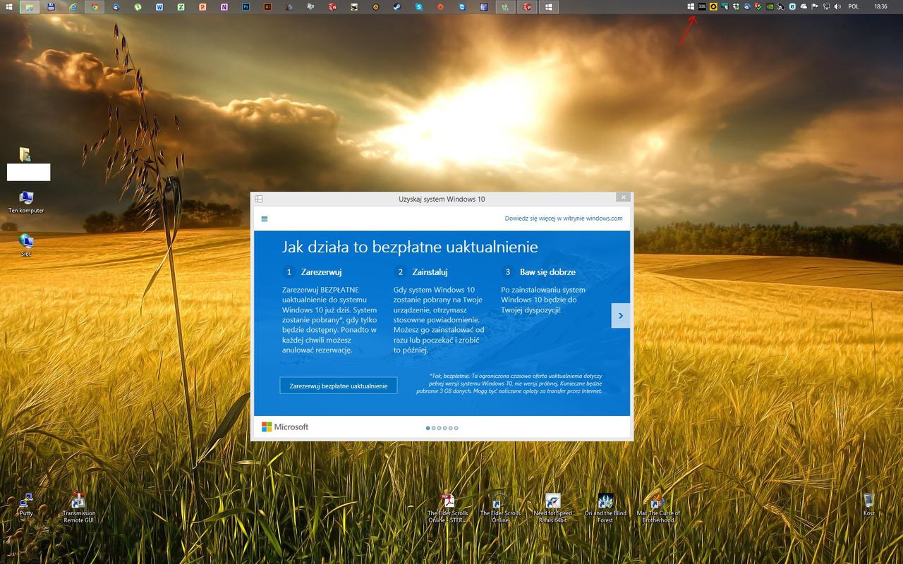Select the second page indicator dot
The height and width of the screenshot is (564, 903).
434,428
